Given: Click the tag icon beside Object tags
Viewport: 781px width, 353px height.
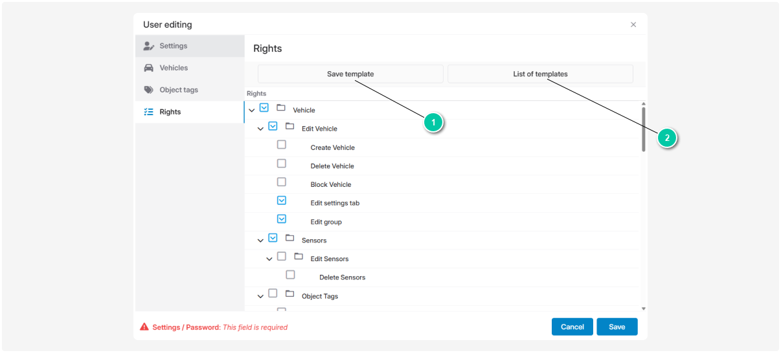Looking at the screenshot, I should (149, 90).
